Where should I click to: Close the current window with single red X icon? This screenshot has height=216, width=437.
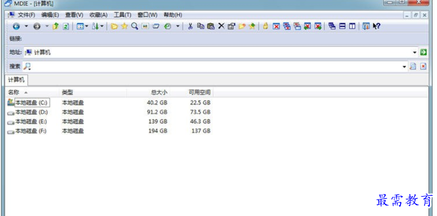(x=276, y=26)
